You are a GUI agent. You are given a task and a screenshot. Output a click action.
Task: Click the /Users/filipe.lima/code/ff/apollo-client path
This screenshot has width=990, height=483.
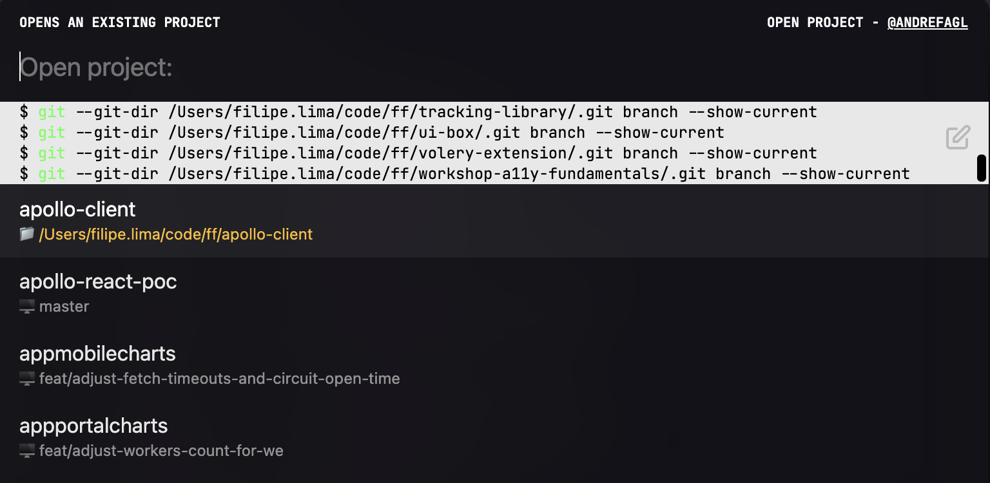click(x=176, y=234)
